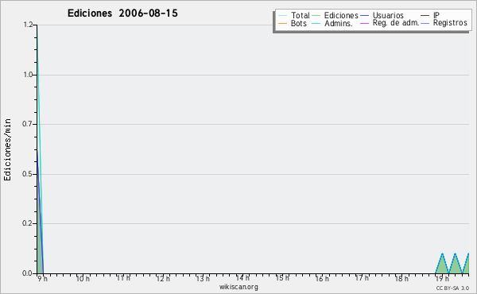Screen dimensions: 477x294
Task: Click the 0.0 y-axis value
Action: (x=27, y=273)
